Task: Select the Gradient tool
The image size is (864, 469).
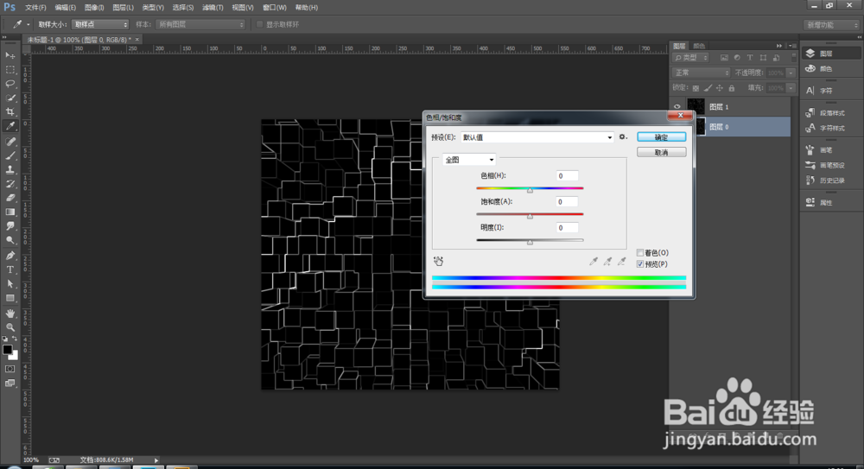Action: point(10,212)
